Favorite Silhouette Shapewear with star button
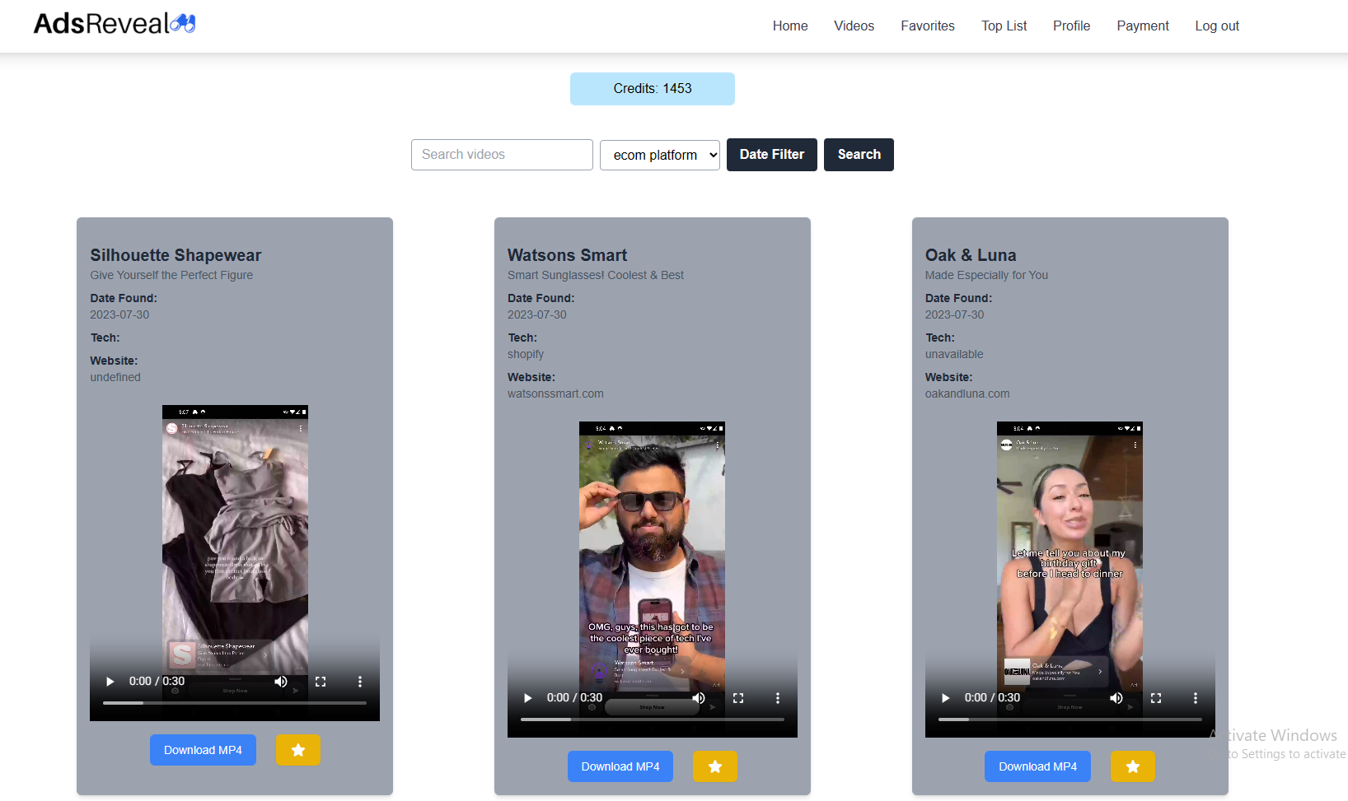Viewport: 1348px width, 801px height. (298, 750)
